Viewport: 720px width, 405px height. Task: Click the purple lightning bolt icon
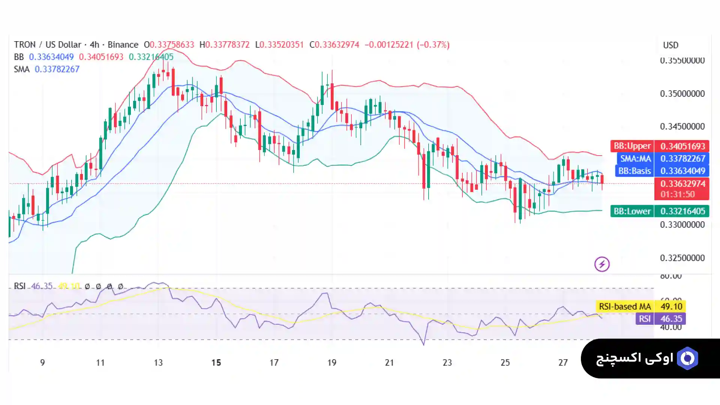(602, 264)
